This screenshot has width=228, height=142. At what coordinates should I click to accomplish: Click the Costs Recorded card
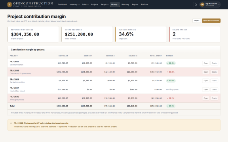[x=87, y=34]
